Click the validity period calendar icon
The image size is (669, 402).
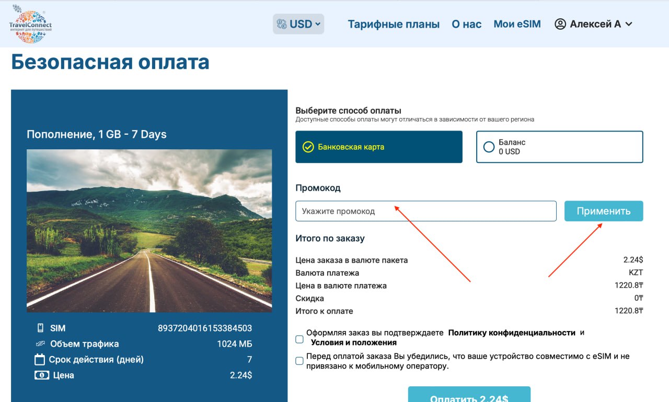(40, 360)
